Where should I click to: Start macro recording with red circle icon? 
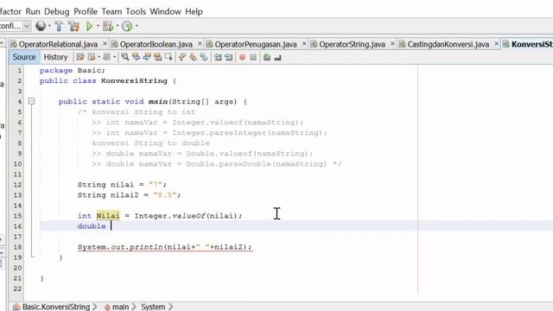[x=242, y=57]
